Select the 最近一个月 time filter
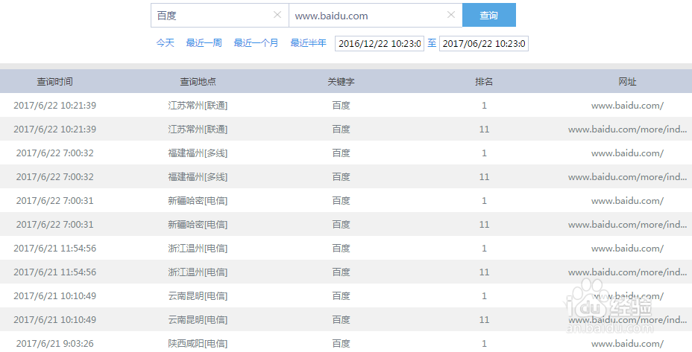Viewport: 692px width, 352px height. click(256, 43)
